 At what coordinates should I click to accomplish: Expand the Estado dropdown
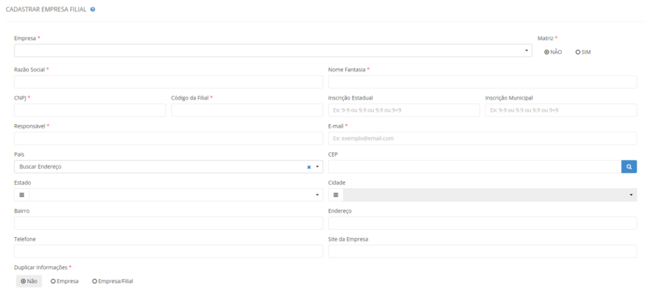pyautogui.click(x=318, y=195)
